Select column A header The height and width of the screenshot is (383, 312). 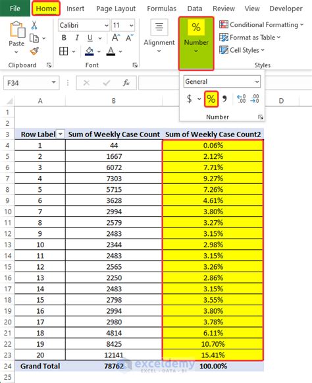(x=40, y=101)
